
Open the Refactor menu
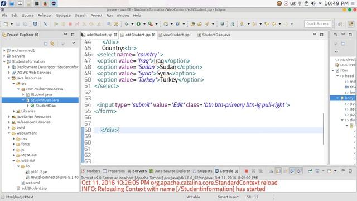click(x=45, y=15)
